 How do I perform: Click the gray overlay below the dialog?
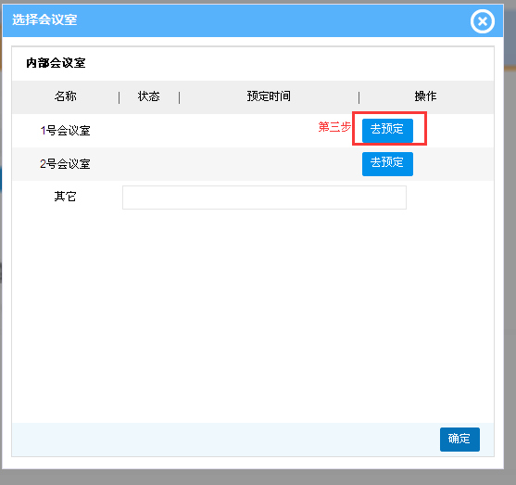click(258, 477)
